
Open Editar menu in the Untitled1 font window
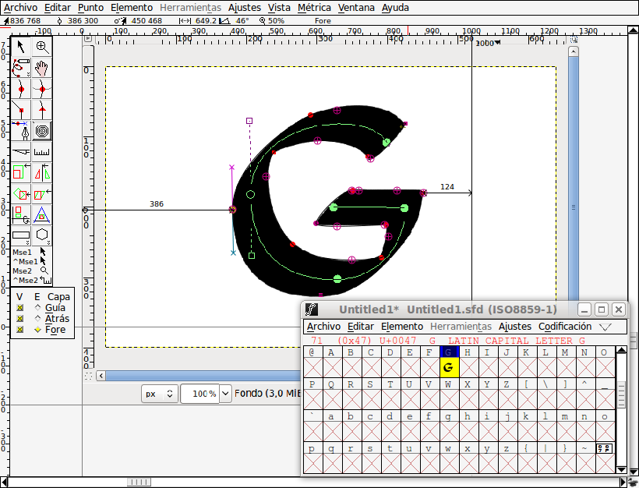pos(361,327)
